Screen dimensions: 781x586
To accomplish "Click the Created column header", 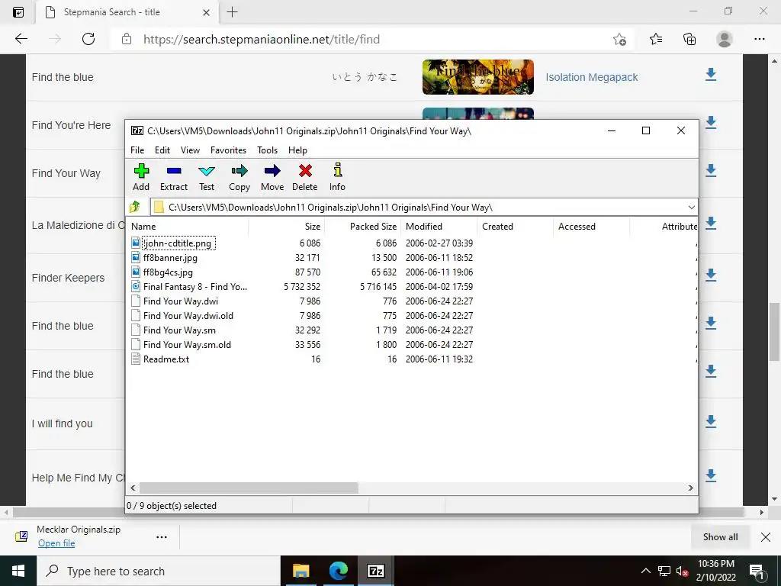I will click(515, 226).
